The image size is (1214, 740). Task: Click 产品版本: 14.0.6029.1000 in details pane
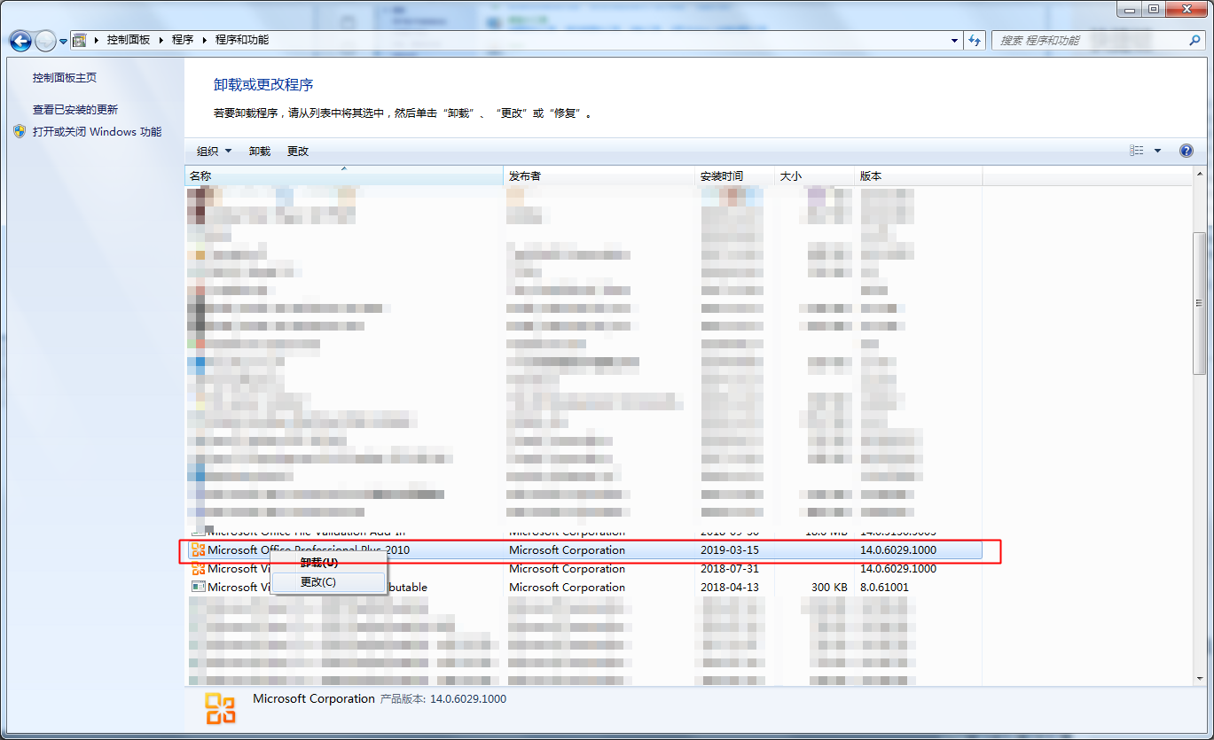click(x=443, y=699)
